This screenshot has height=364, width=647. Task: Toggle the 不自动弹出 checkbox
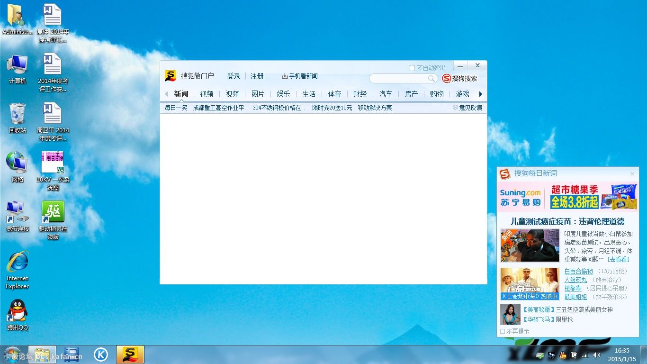(x=412, y=68)
